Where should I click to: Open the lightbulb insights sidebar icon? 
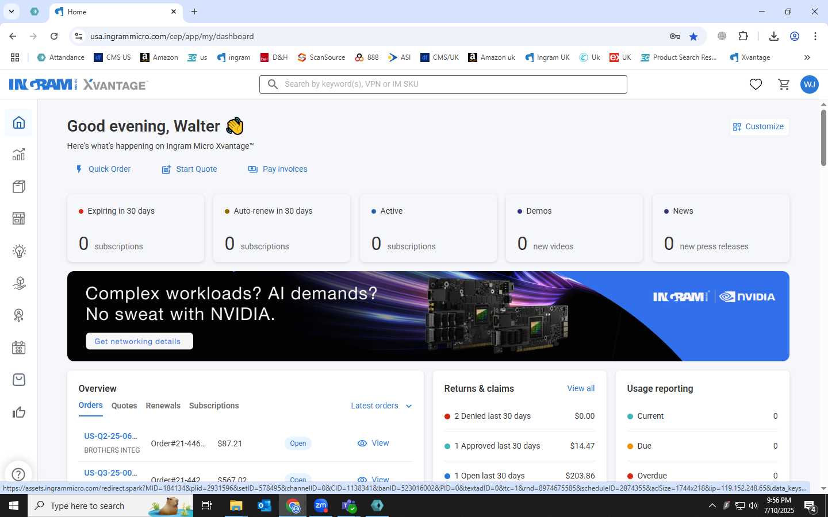point(19,251)
